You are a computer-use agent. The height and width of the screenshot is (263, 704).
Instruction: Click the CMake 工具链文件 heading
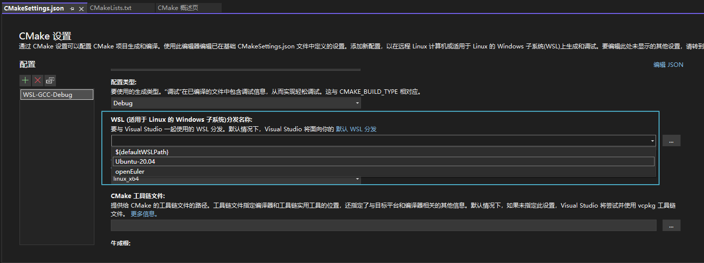138,196
